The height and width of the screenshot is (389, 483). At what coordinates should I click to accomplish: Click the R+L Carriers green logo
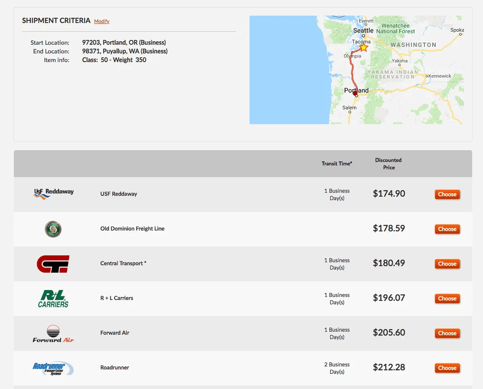[x=53, y=299]
